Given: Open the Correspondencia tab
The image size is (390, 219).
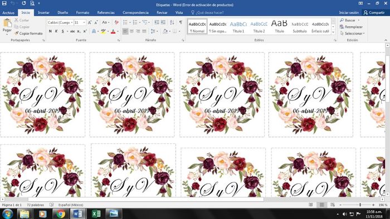Looking at the screenshot, I should pos(135,12).
